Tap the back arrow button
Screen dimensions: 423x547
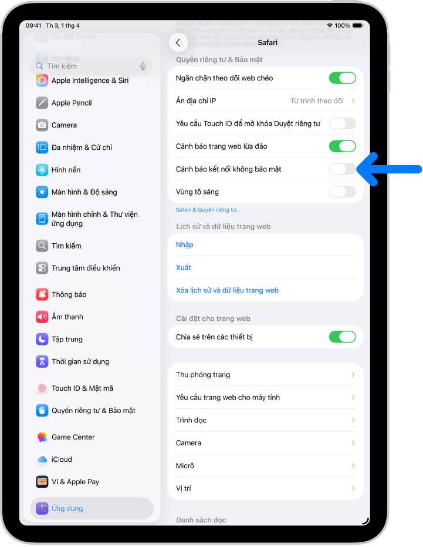pos(178,42)
